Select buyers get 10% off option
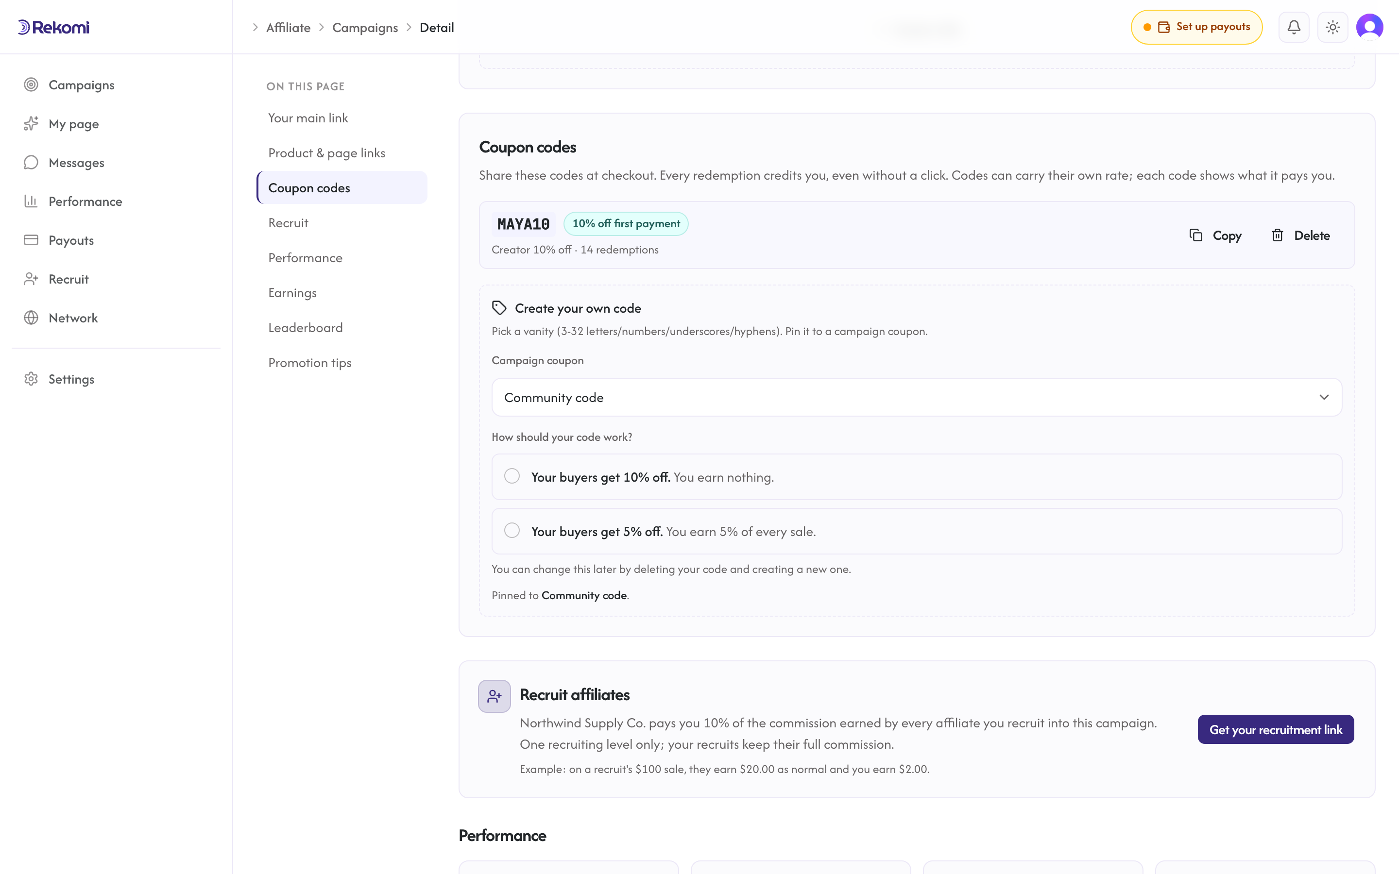The image size is (1399, 874). (916, 477)
